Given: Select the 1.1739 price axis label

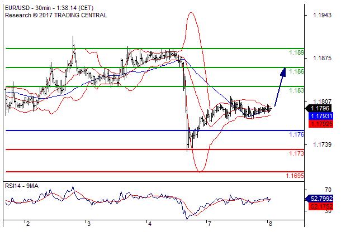Looking at the screenshot, I should click(323, 144).
